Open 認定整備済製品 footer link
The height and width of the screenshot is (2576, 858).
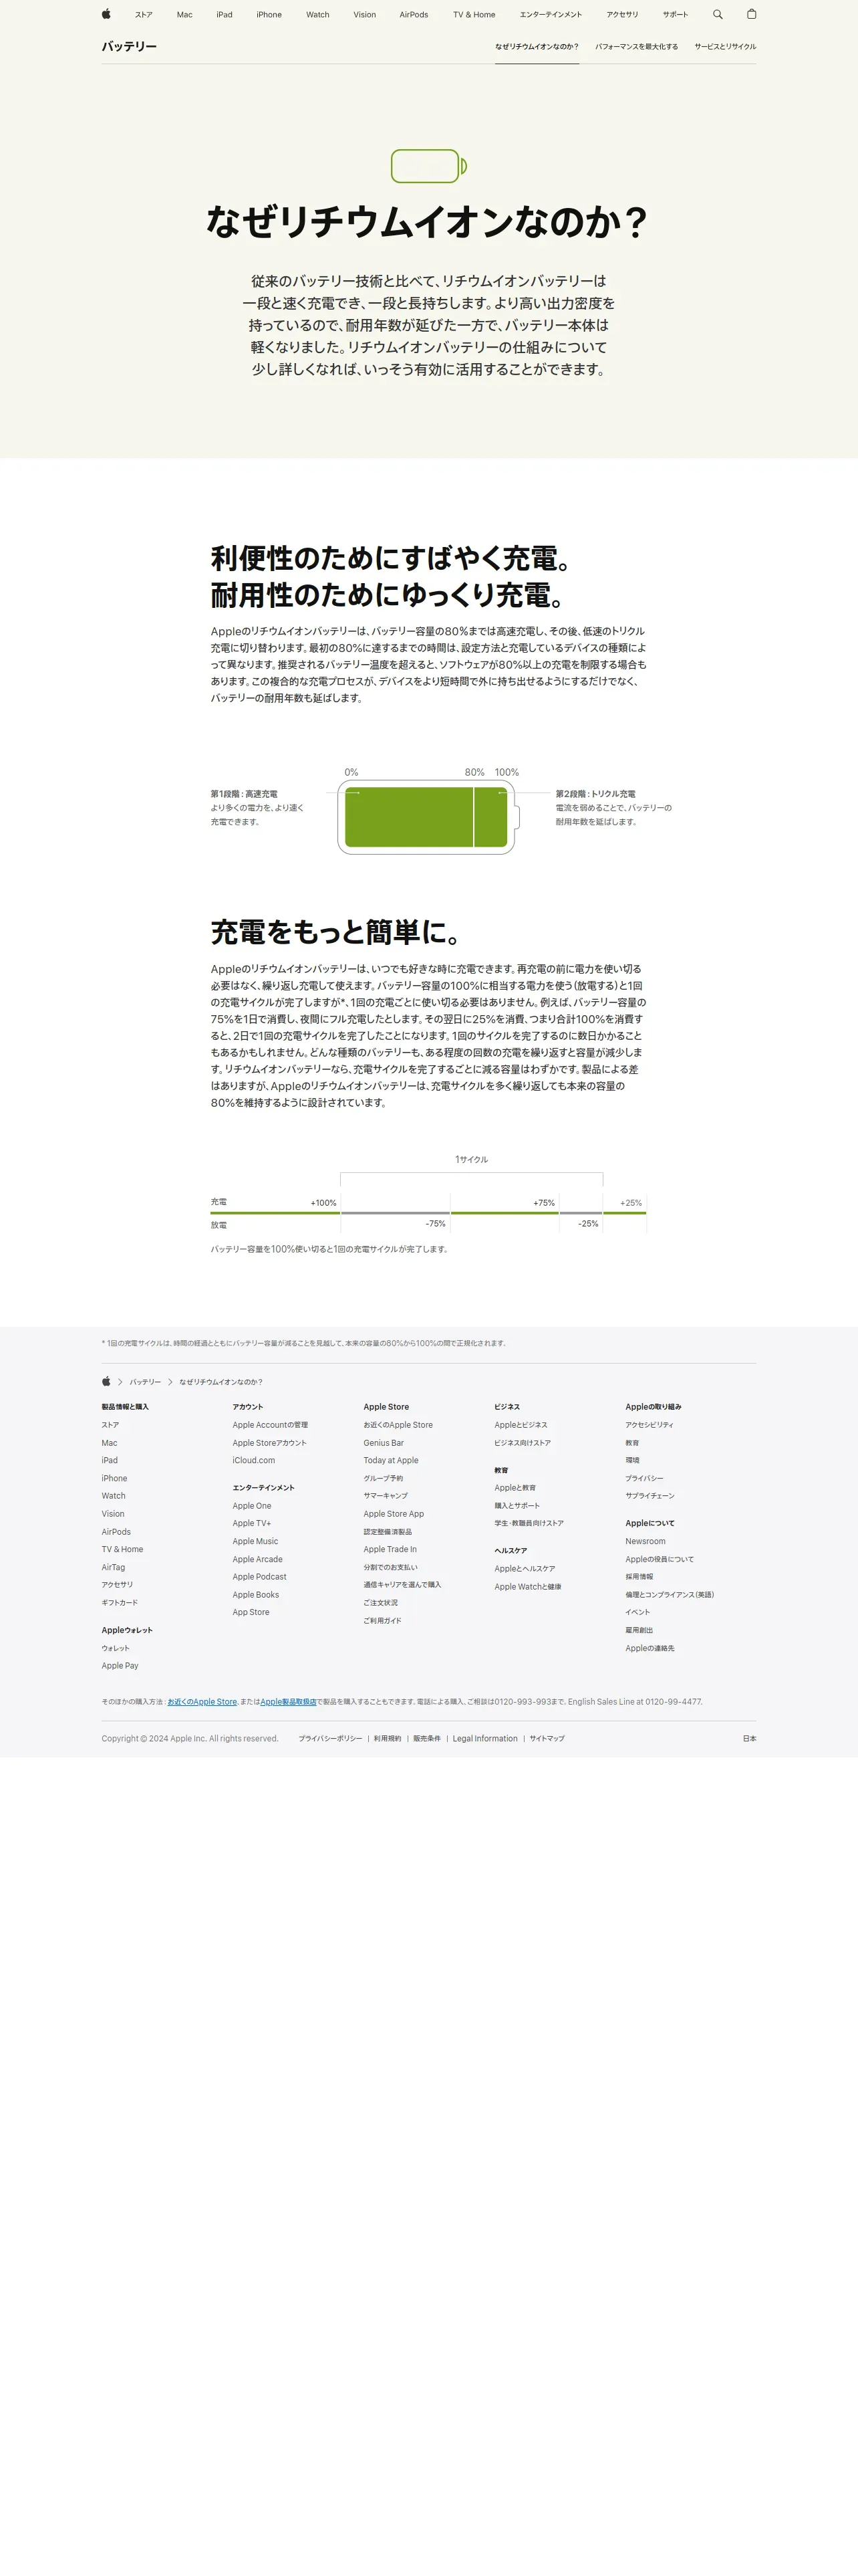(388, 1532)
